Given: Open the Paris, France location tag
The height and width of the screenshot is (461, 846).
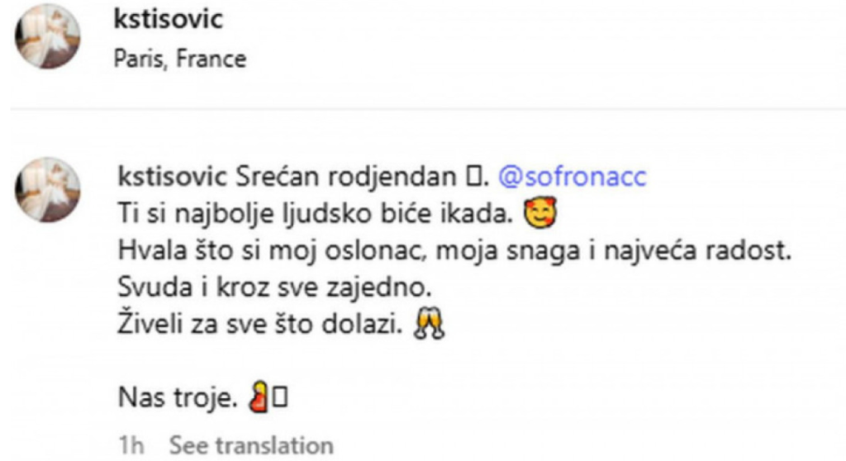Looking at the screenshot, I should click(179, 59).
